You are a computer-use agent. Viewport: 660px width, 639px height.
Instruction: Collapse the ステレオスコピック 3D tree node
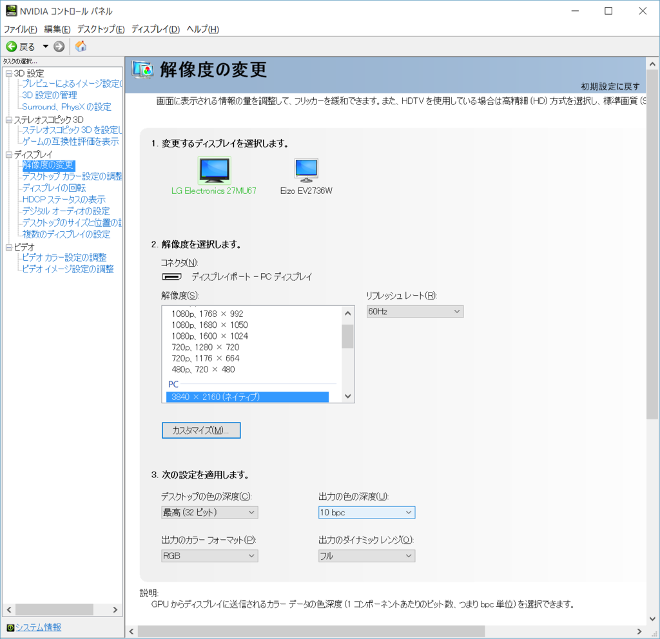9,120
